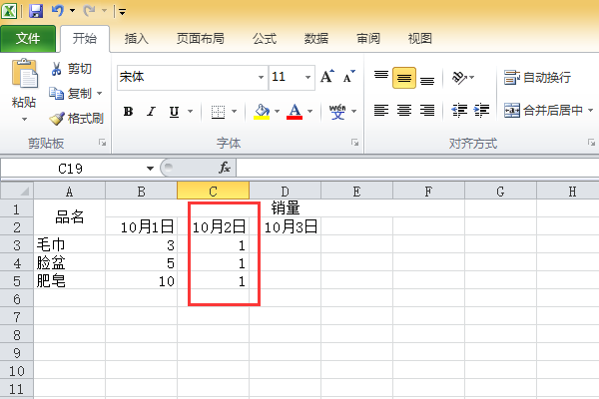Open the font group dialog launcher

[x=354, y=143]
